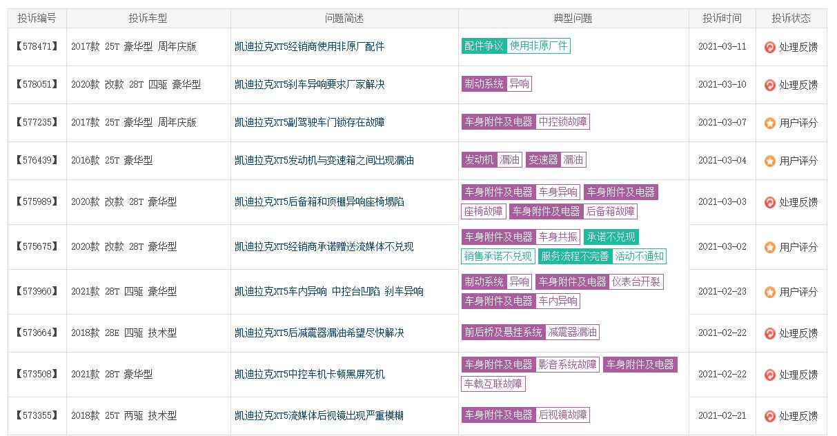Click user rating icon for complaint 573960
The image size is (837, 436).
[x=770, y=292]
